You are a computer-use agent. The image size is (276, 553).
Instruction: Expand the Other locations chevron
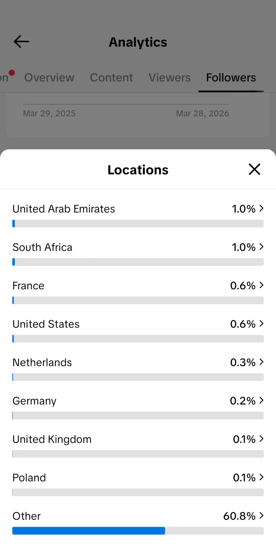(x=262, y=515)
